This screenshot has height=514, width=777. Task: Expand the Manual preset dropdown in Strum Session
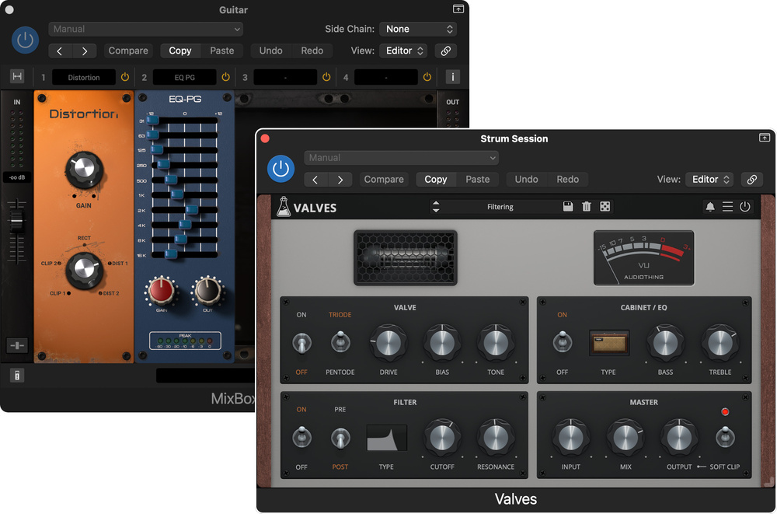[401, 158]
